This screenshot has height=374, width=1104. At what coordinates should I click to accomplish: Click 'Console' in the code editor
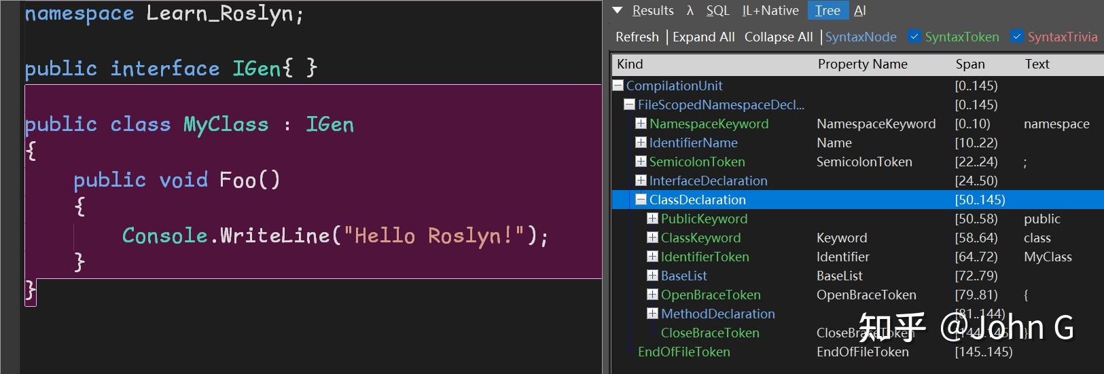[164, 236]
